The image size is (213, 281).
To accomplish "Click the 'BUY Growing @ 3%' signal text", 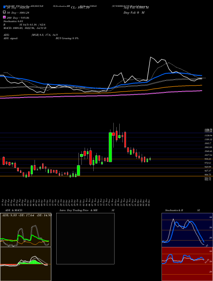I will pyautogui.click(x=67, y=38).
